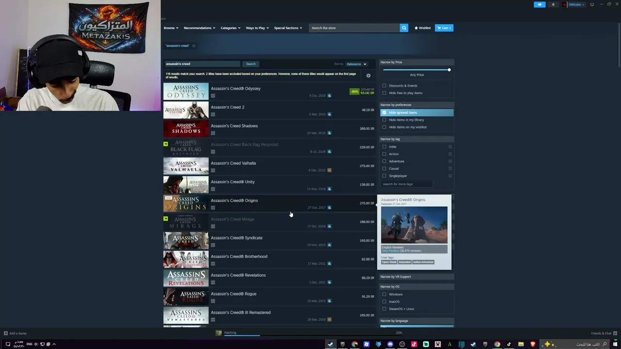Check Hide free to play items
The width and height of the screenshot is (621, 349).
[x=384, y=93]
